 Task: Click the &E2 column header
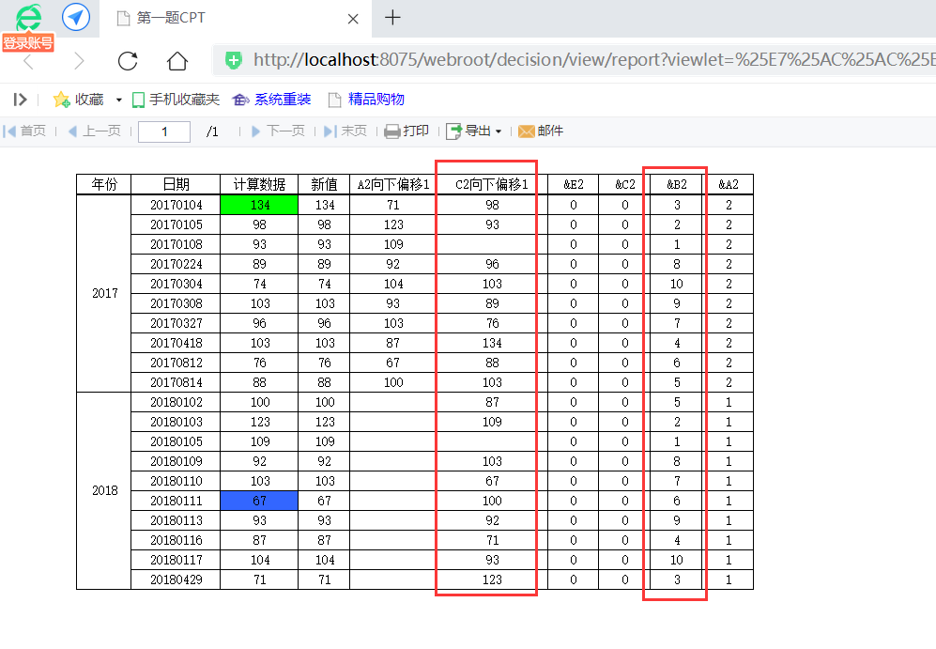(x=573, y=184)
